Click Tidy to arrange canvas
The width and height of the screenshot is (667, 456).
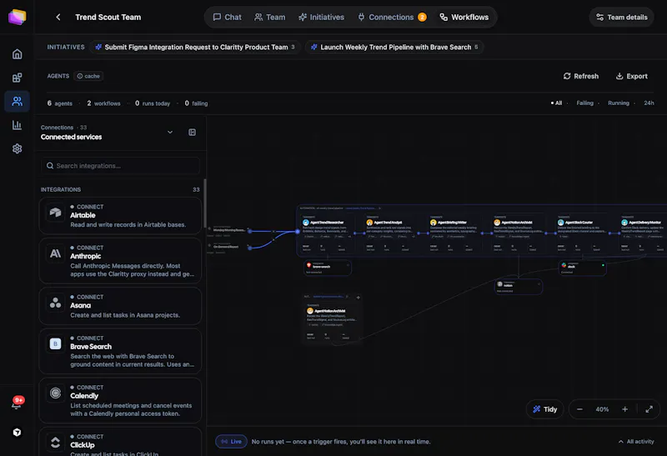click(545, 409)
